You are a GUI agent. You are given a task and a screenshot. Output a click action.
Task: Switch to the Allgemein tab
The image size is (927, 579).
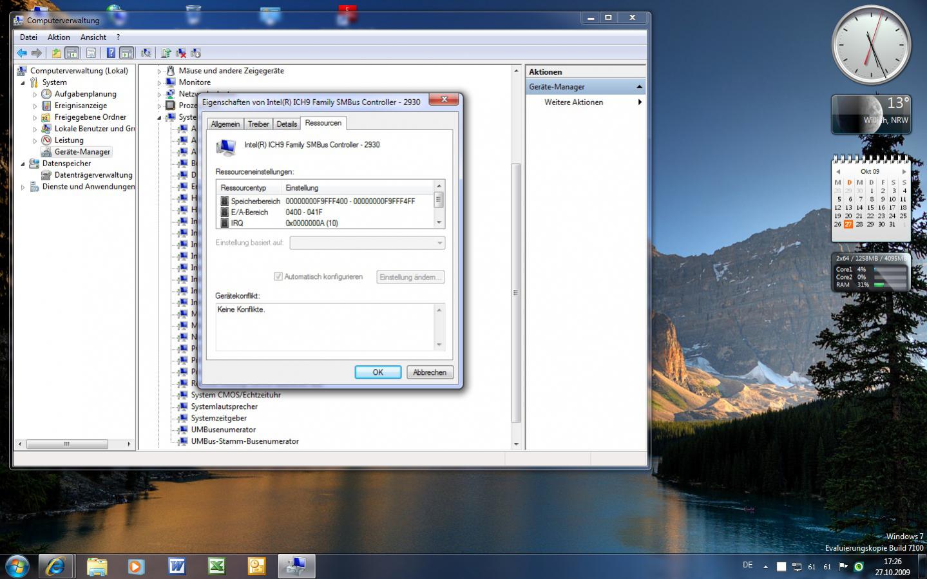225,124
